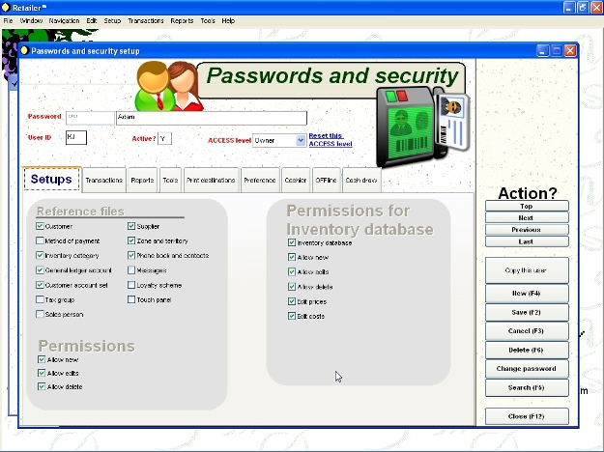
Task: Open the Transactions menu in menu bar
Action: [146, 20]
